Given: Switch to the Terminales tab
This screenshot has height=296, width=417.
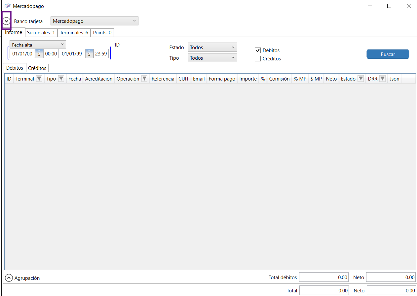Looking at the screenshot, I should click(74, 33).
